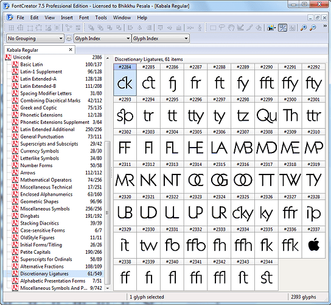Select the Basic Latin category

click(57, 64)
